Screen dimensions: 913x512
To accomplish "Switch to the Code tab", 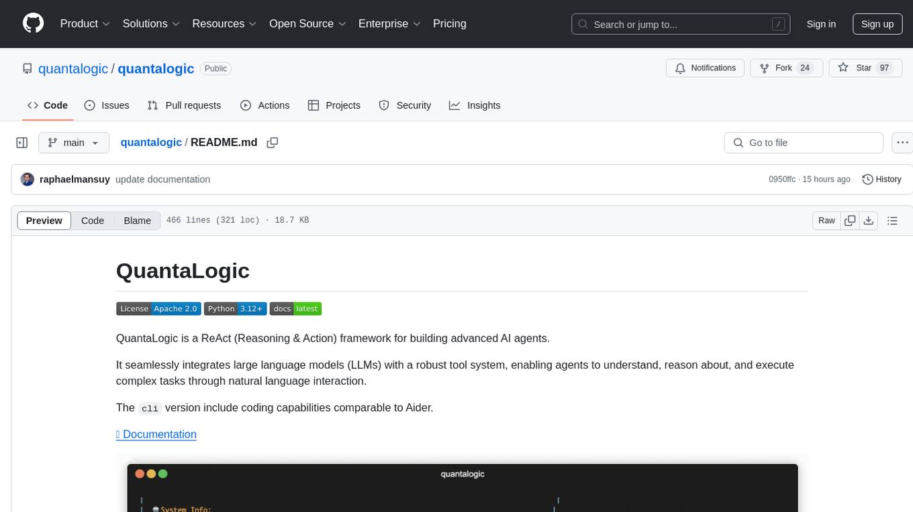I will coord(48,105).
